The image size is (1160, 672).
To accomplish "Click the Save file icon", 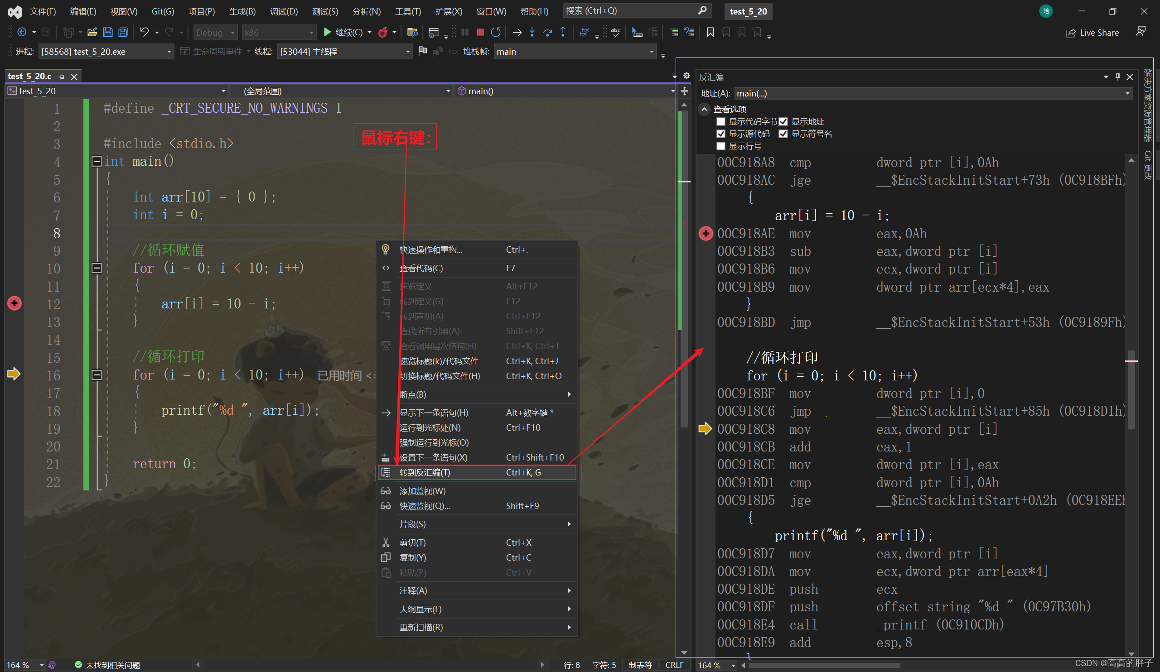I will pos(108,32).
